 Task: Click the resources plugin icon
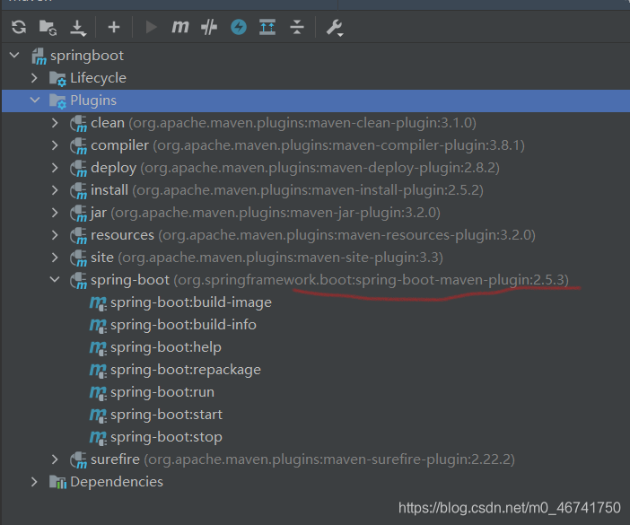point(78,236)
